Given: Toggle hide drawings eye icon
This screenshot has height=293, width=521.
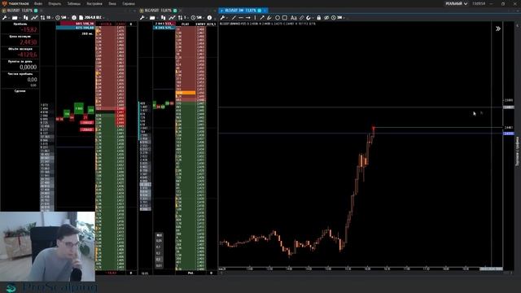Looking at the screenshot, I should 326,18.
